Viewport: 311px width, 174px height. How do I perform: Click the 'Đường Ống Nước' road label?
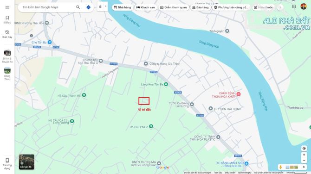point(110,72)
